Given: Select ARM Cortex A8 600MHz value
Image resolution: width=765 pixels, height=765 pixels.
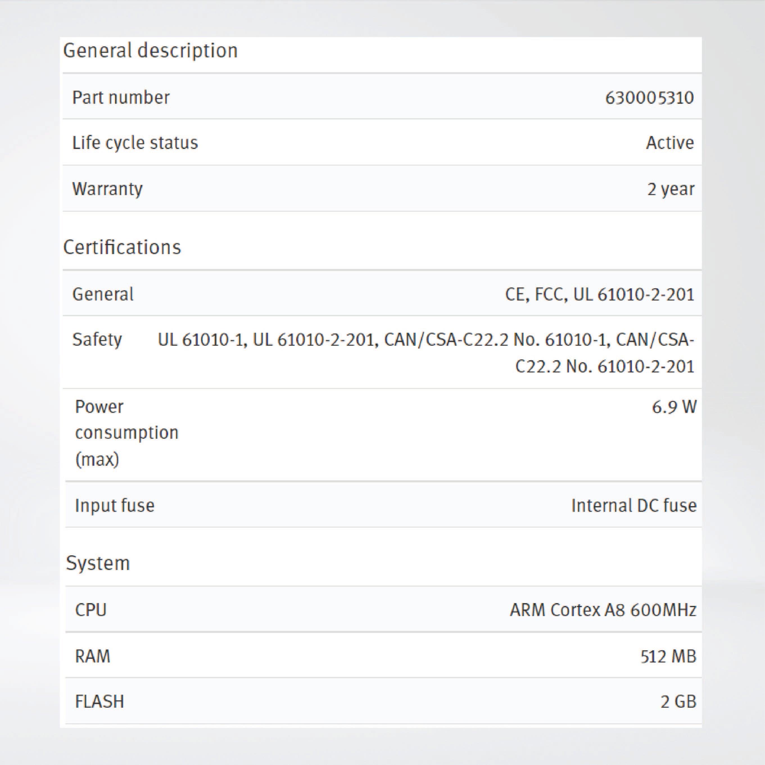Looking at the screenshot, I should click(x=603, y=610).
